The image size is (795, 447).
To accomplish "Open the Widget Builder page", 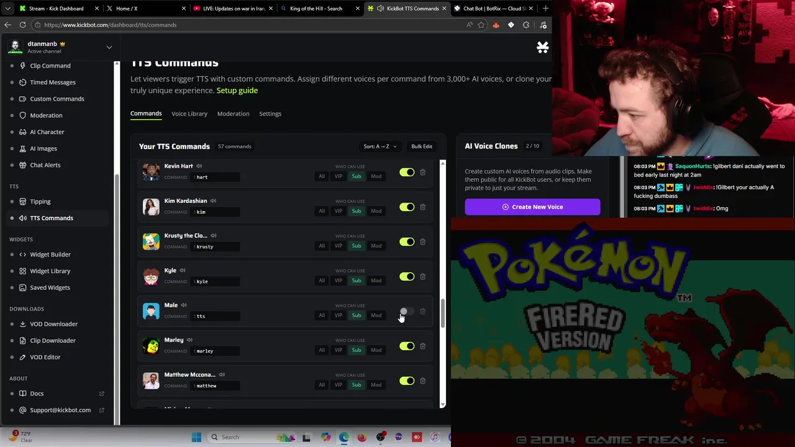I will (x=50, y=255).
